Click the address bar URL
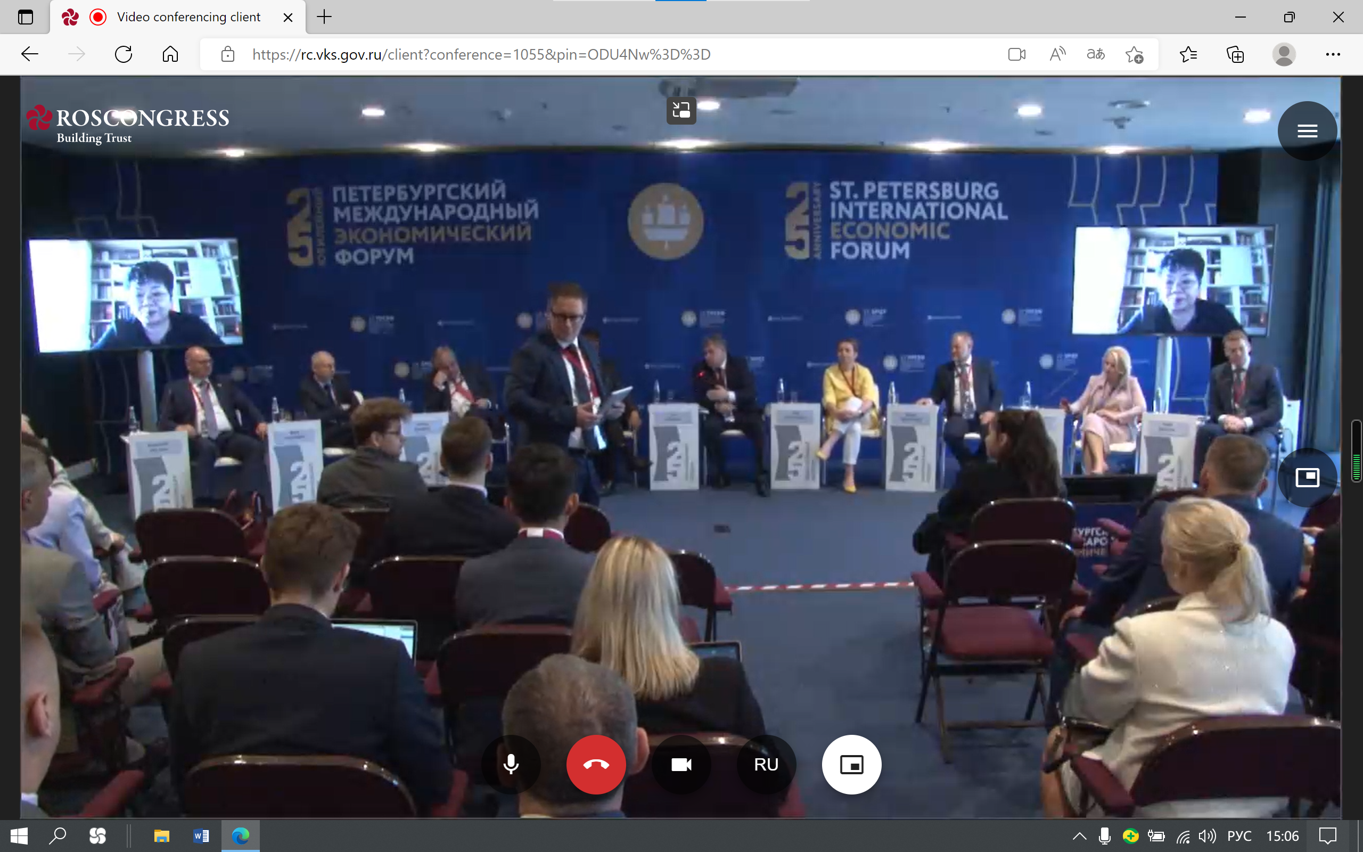 481,54
